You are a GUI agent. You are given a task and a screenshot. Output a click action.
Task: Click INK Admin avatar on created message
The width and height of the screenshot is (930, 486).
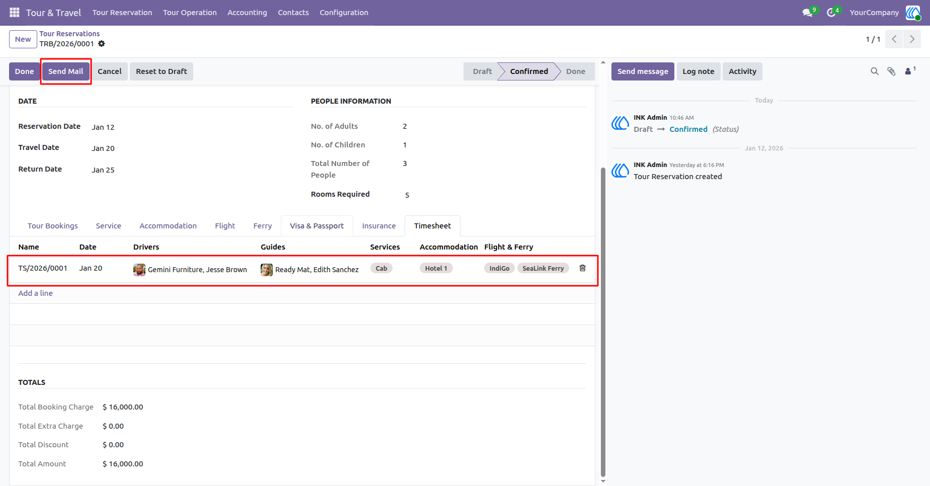[620, 171]
